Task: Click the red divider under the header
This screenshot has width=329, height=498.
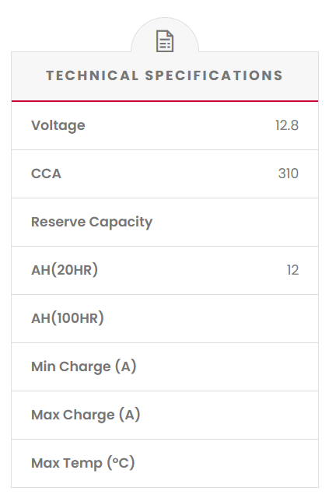Action: [165, 101]
